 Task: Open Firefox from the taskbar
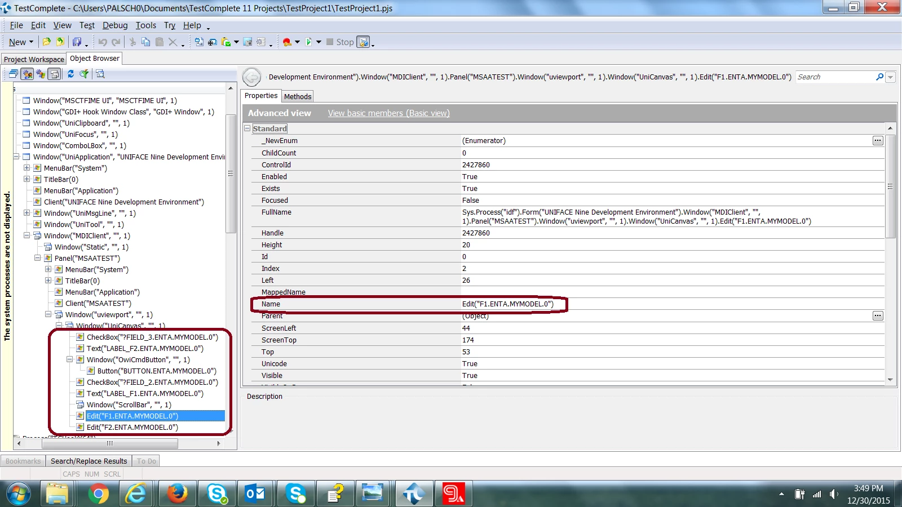pyautogui.click(x=177, y=494)
